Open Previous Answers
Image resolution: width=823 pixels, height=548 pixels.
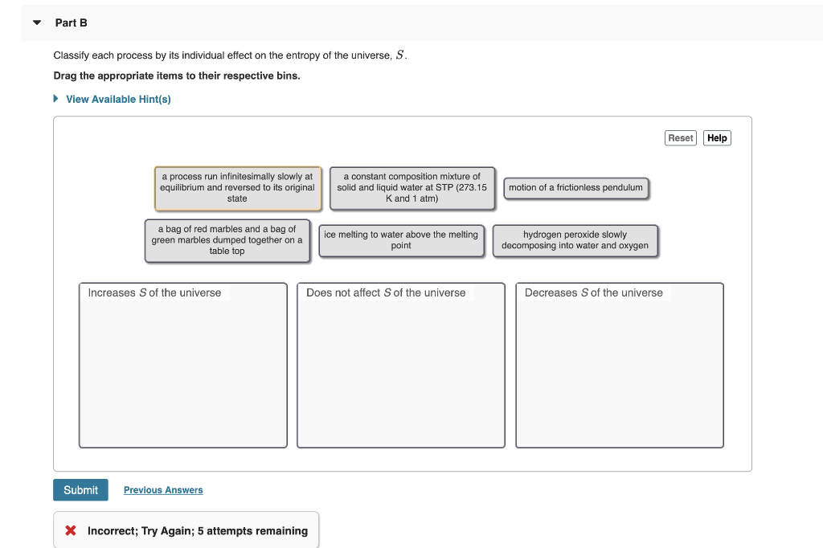pyautogui.click(x=163, y=489)
